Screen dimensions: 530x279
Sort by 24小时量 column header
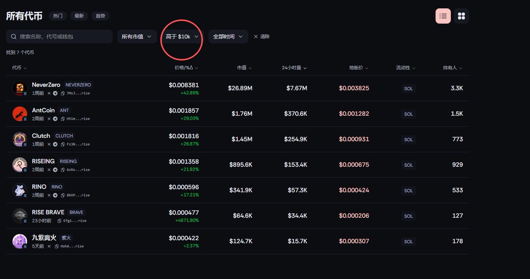point(294,68)
